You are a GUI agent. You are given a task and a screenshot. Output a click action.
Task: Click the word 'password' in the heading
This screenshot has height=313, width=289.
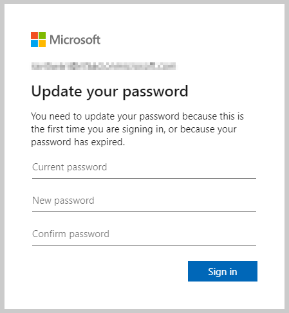[155, 93]
